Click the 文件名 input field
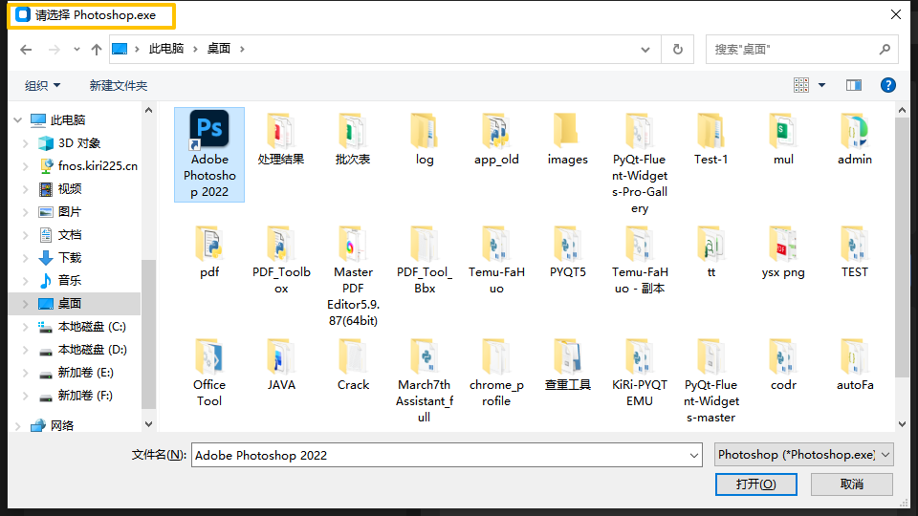918x516 pixels. pyautogui.click(x=447, y=456)
